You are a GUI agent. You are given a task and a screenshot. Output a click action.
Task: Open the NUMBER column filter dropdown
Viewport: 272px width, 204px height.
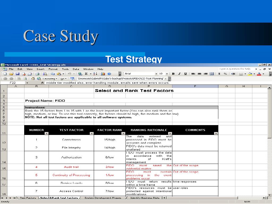[x=46, y=133]
